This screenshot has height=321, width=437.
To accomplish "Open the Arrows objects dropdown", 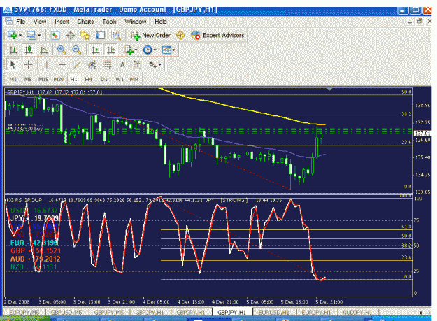I will (155, 65).
